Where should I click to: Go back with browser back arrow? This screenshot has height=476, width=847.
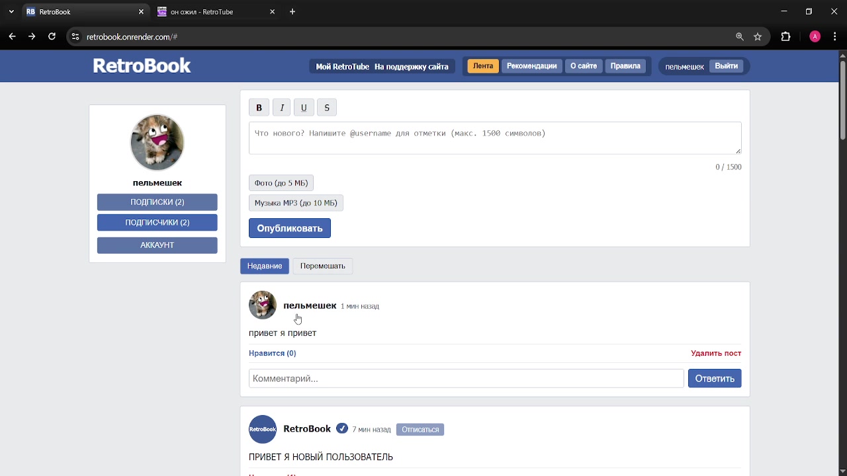click(x=12, y=37)
